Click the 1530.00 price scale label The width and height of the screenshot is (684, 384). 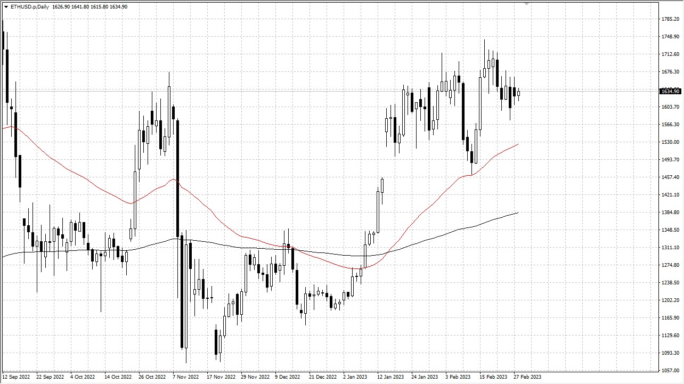click(x=670, y=142)
